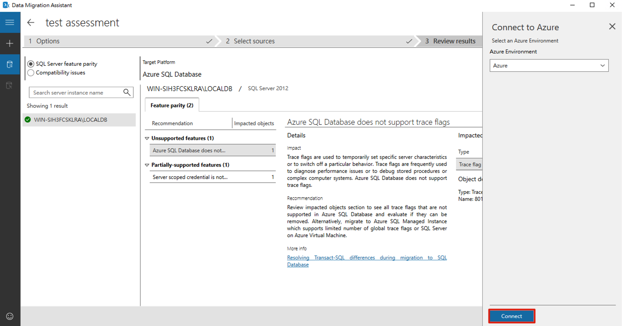Go to step 1 Options
Image resolution: width=622 pixels, height=326 pixels.
(119, 41)
